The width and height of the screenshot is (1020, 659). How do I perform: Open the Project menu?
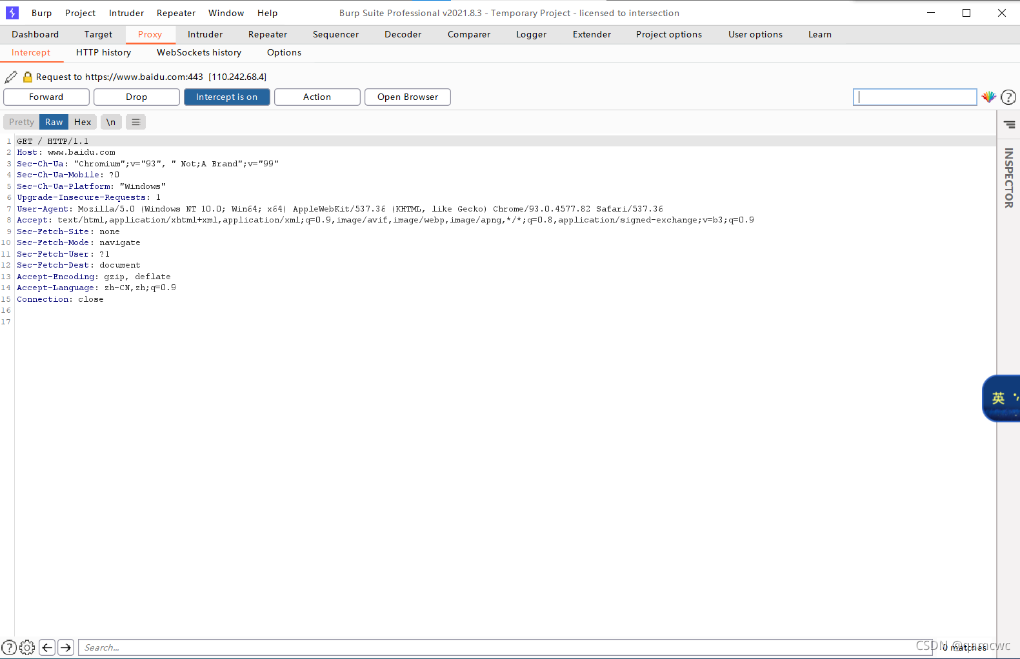click(x=81, y=13)
